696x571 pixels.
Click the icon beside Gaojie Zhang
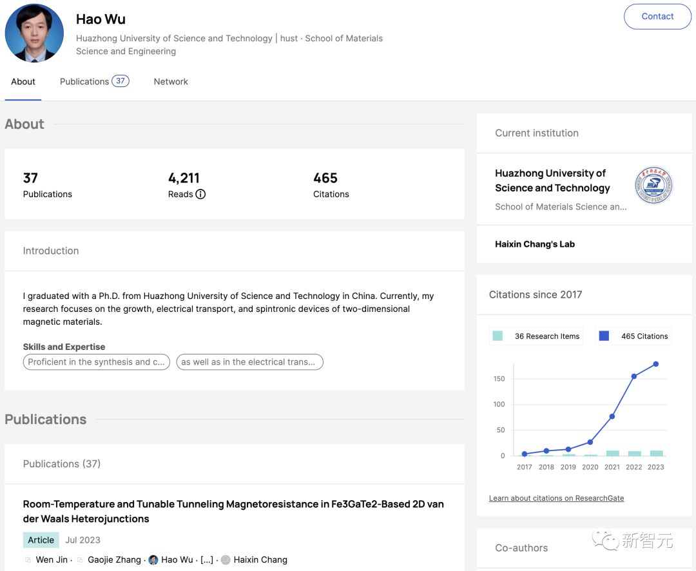[80, 559]
